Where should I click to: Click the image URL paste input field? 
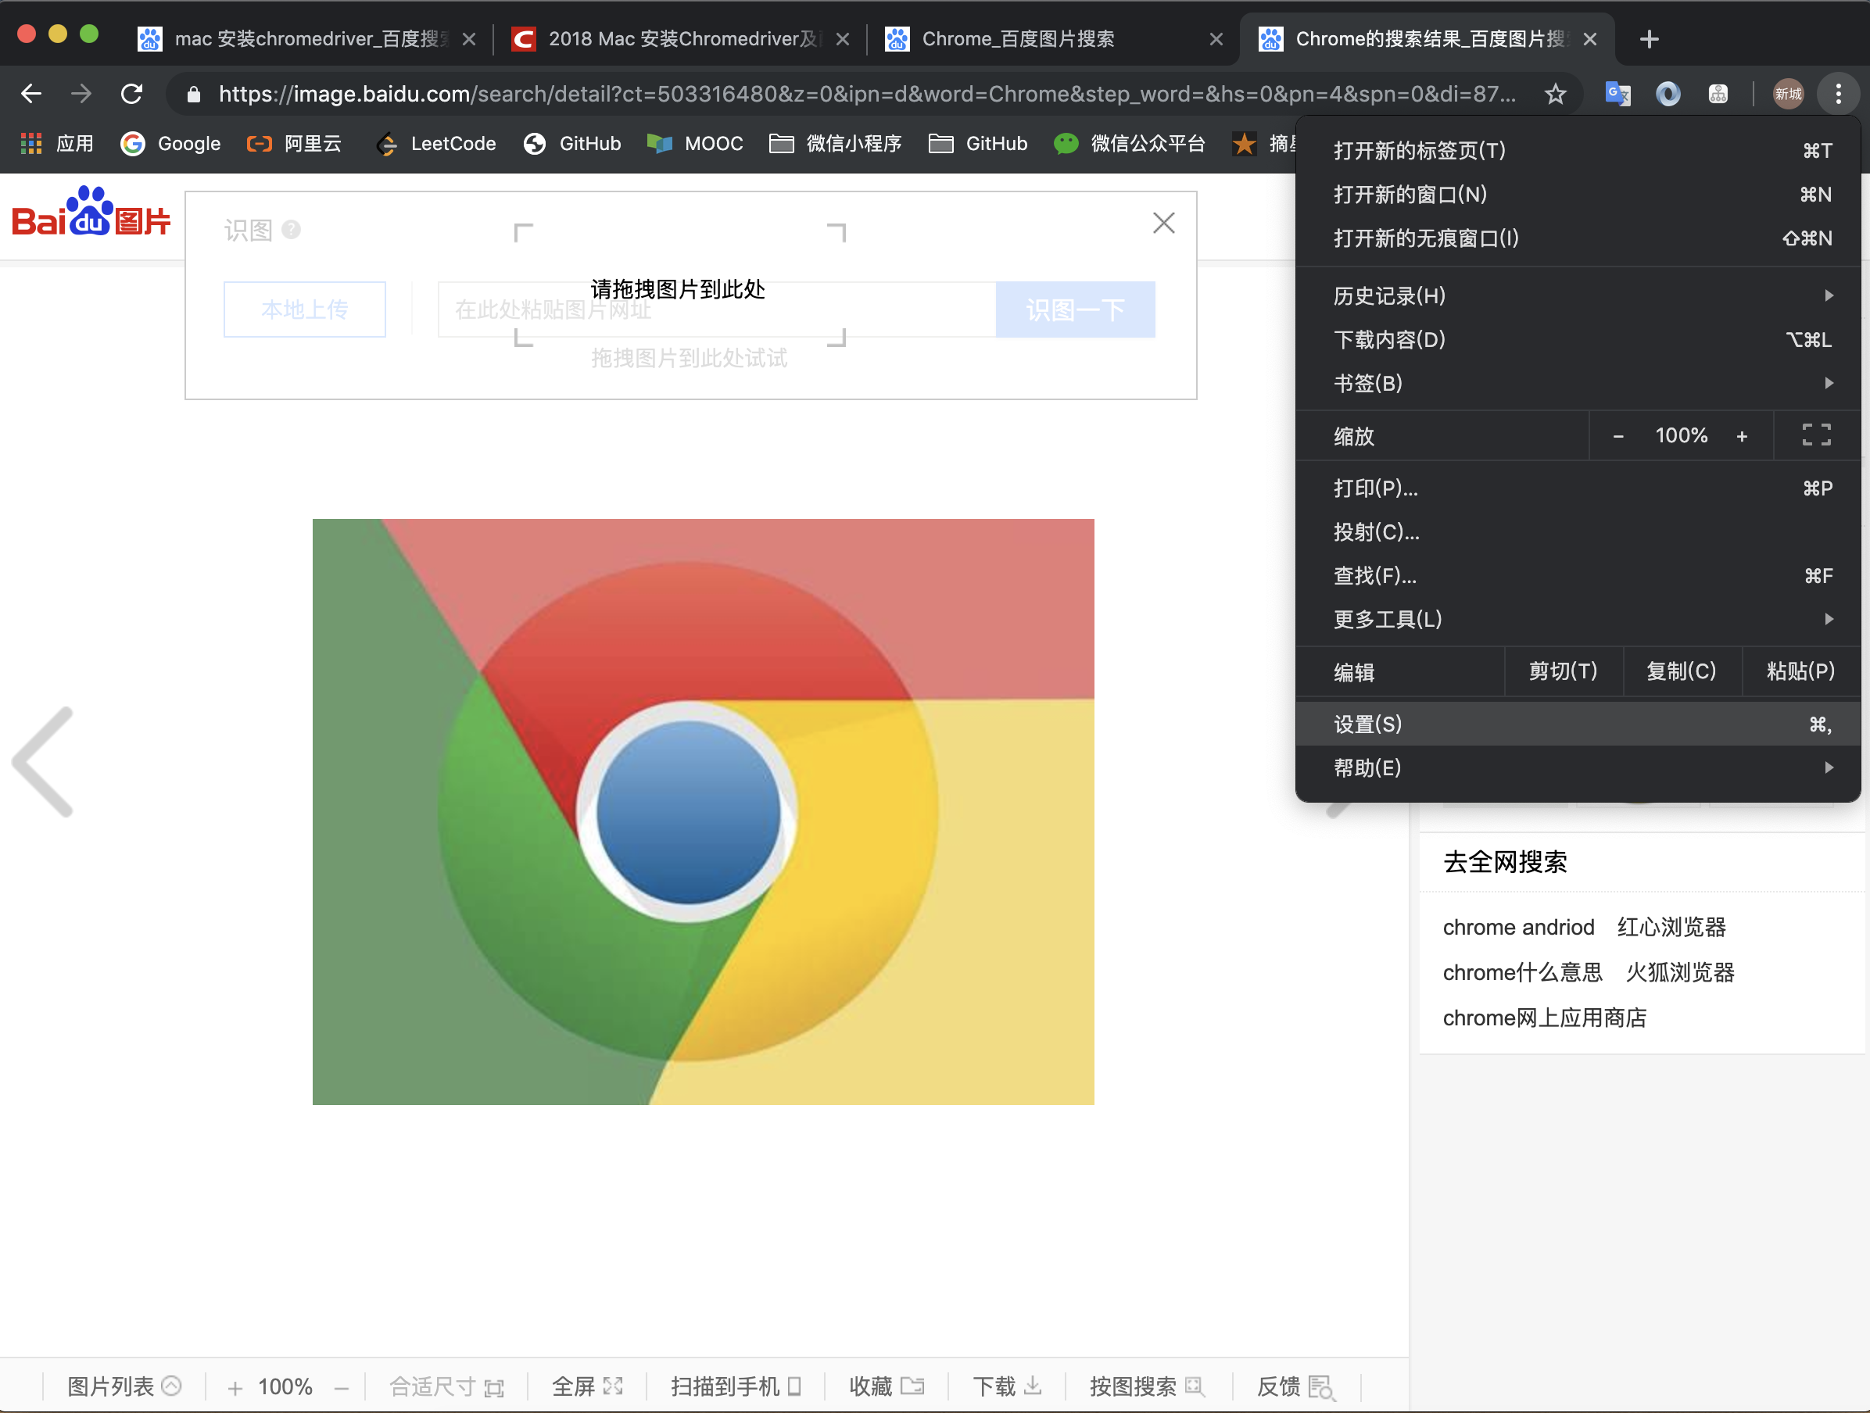(717, 309)
